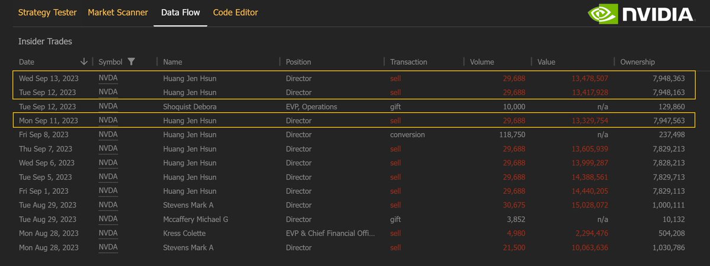The width and height of the screenshot is (710, 266).
Task: Sort by the Name column header
Action: pyautogui.click(x=173, y=62)
